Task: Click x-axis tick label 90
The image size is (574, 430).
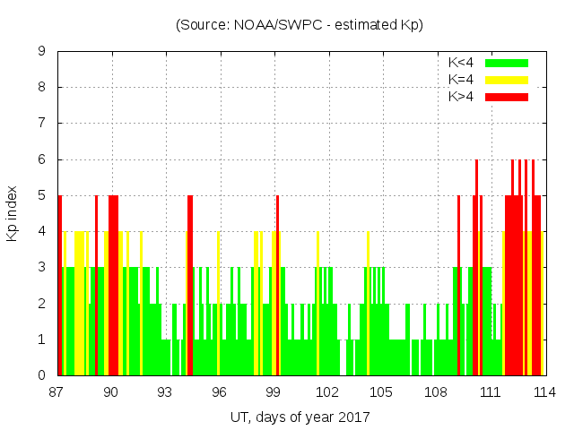Action: [112, 391]
